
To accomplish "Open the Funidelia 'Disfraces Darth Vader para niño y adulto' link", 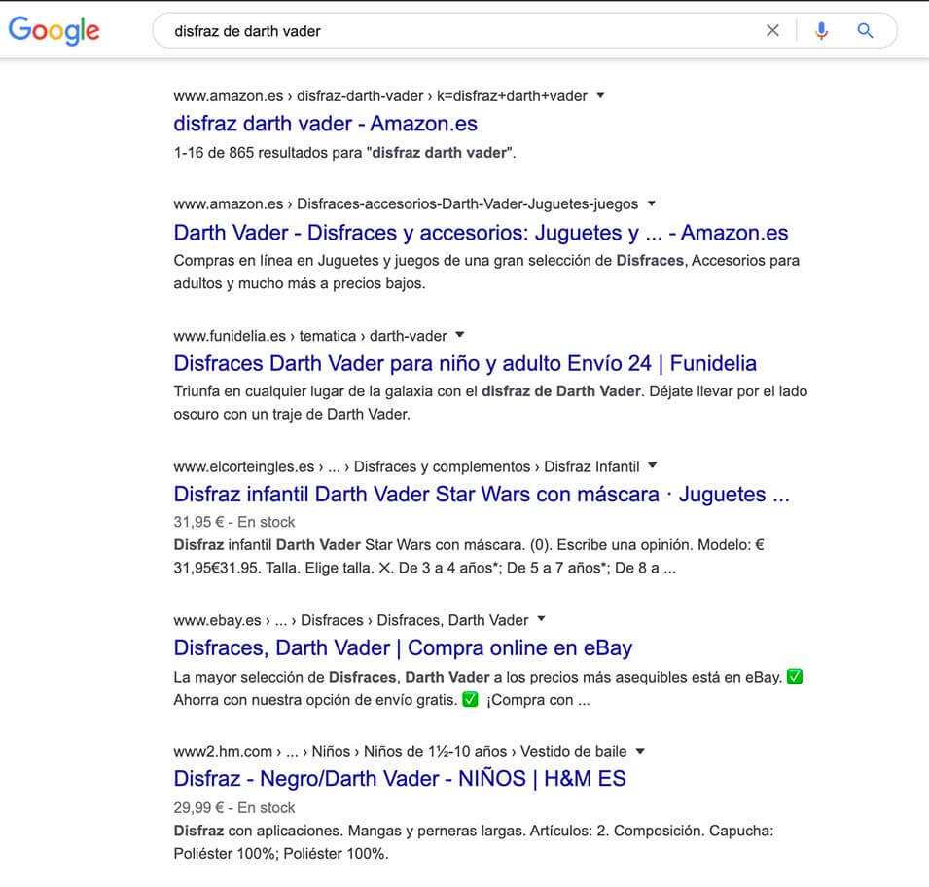I will (x=464, y=363).
